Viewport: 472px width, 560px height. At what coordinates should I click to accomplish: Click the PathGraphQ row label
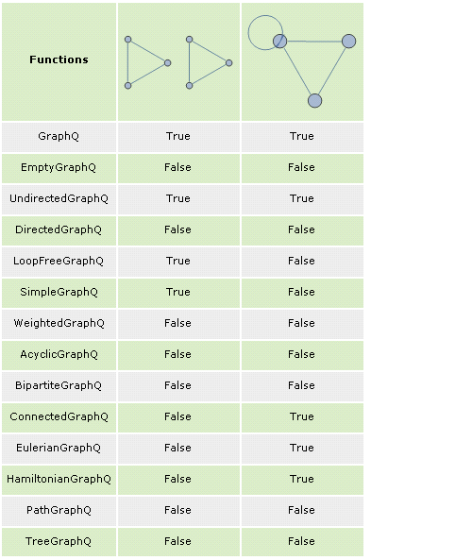[59, 510]
